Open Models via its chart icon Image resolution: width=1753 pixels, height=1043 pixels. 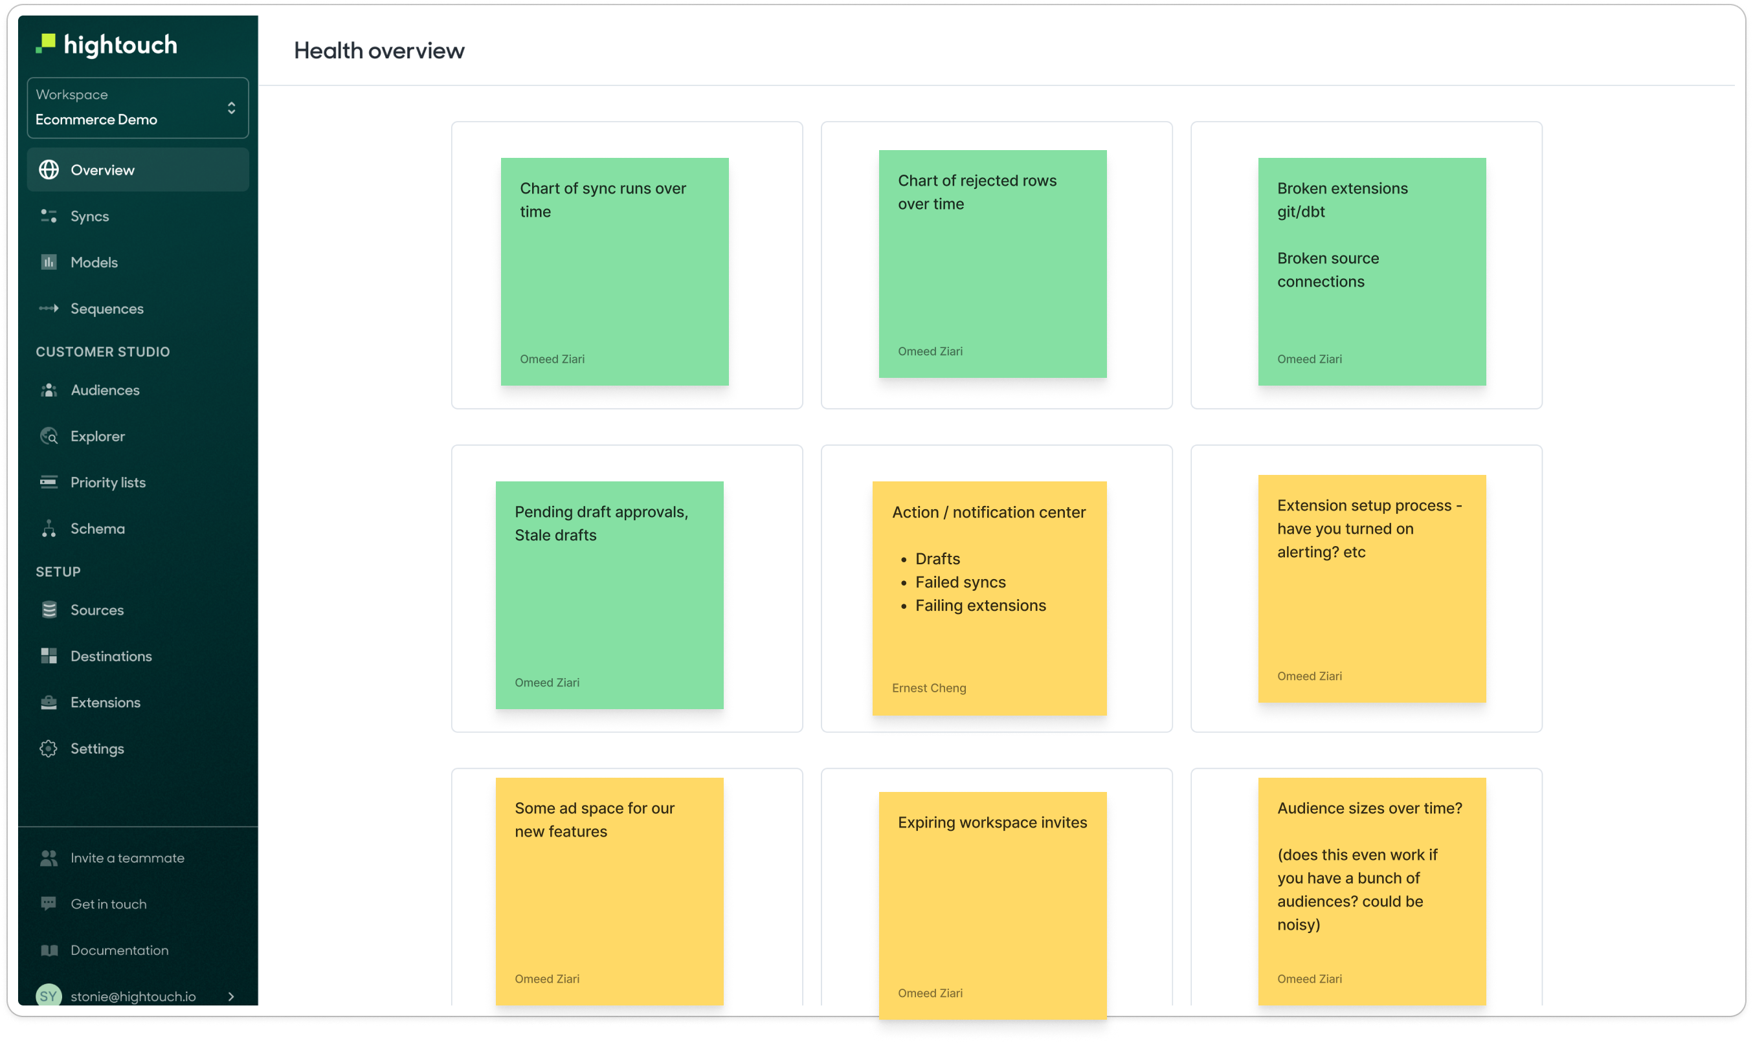pyautogui.click(x=49, y=262)
